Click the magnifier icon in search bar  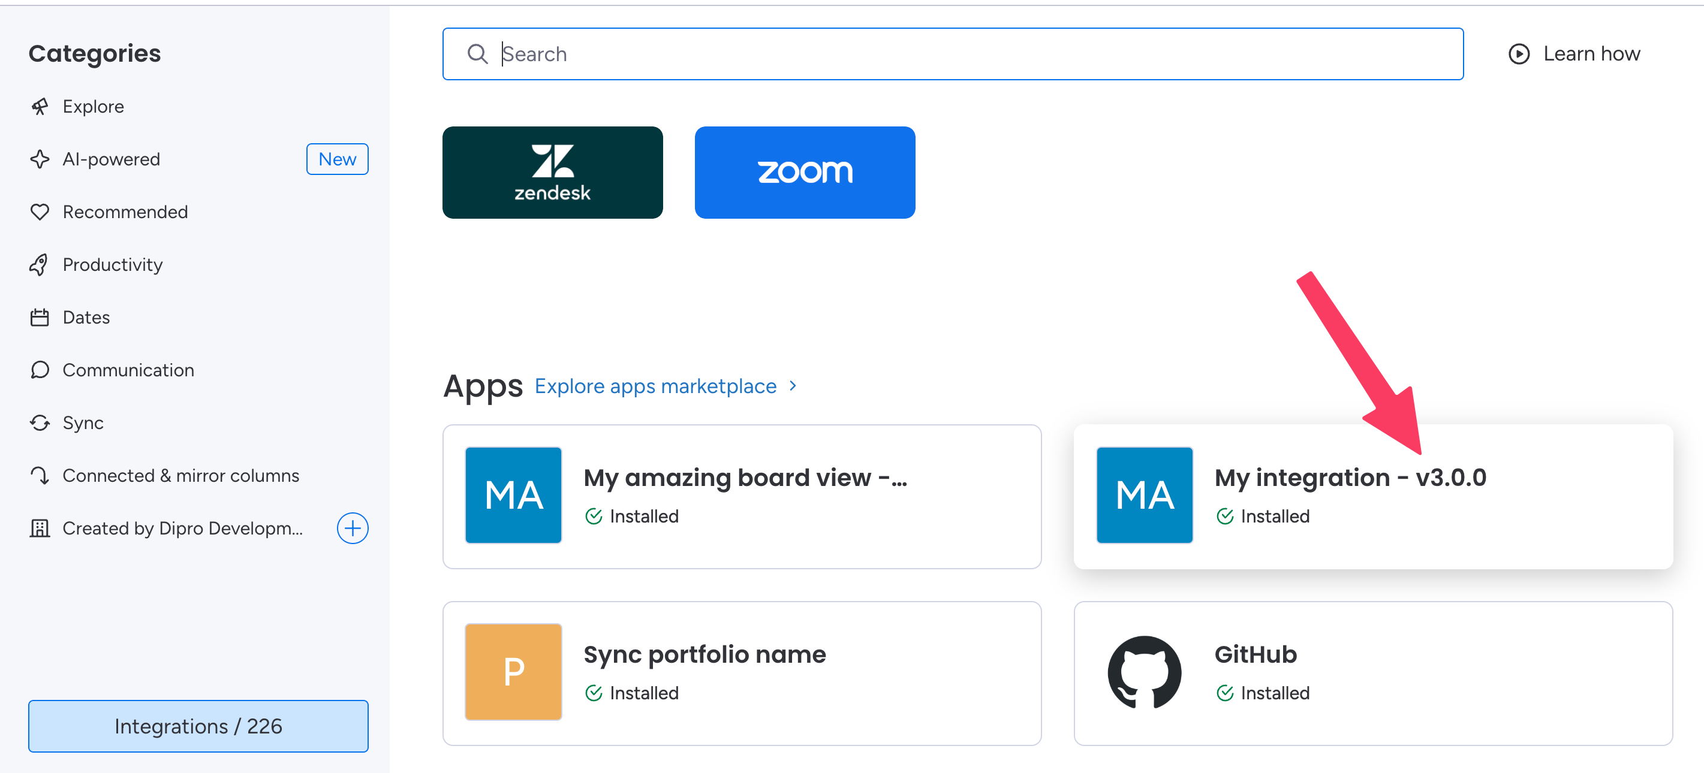[477, 53]
